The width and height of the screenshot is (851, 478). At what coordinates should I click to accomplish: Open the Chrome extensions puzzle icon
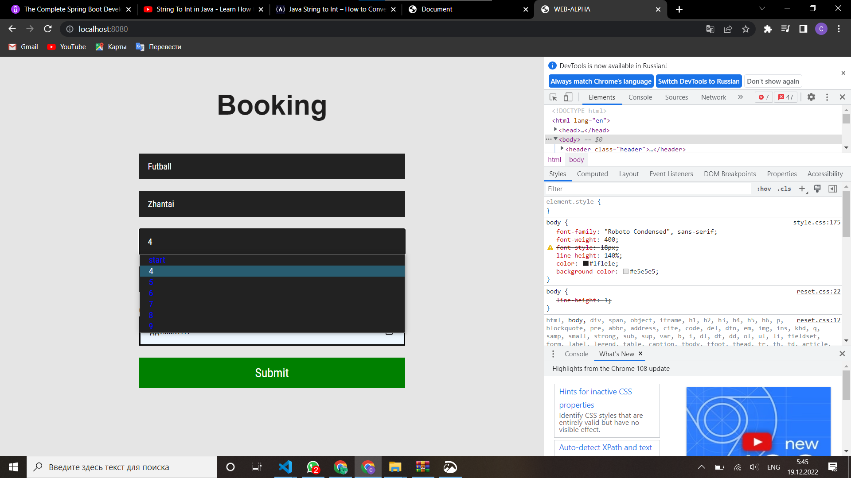click(768, 29)
